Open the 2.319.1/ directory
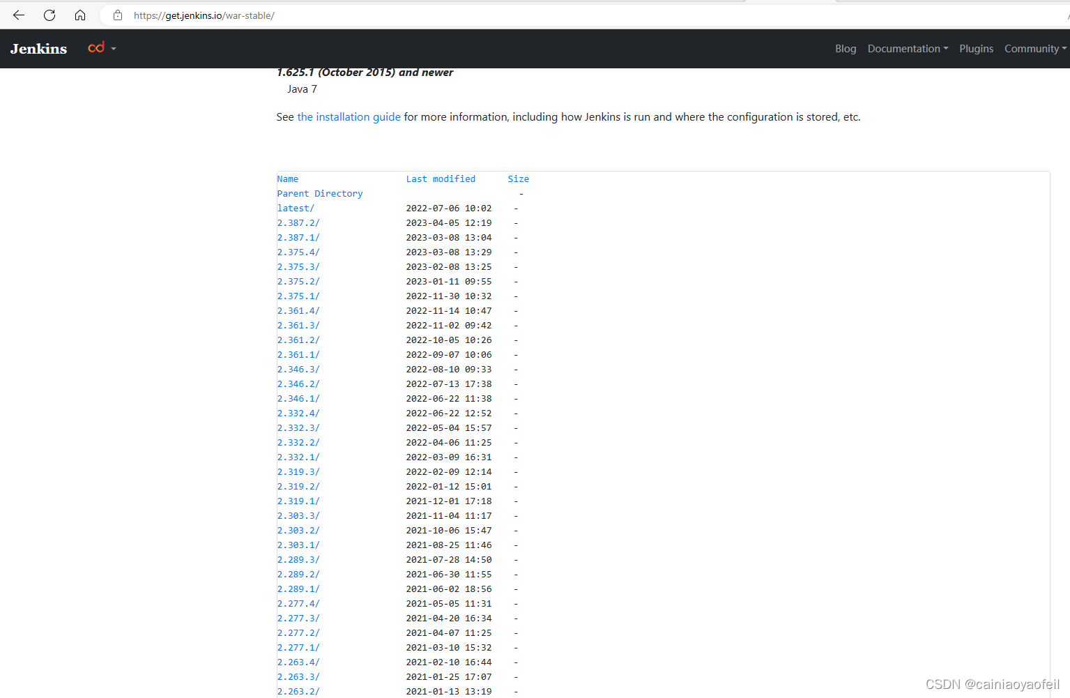This screenshot has width=1070, height=698. (298, 501)
